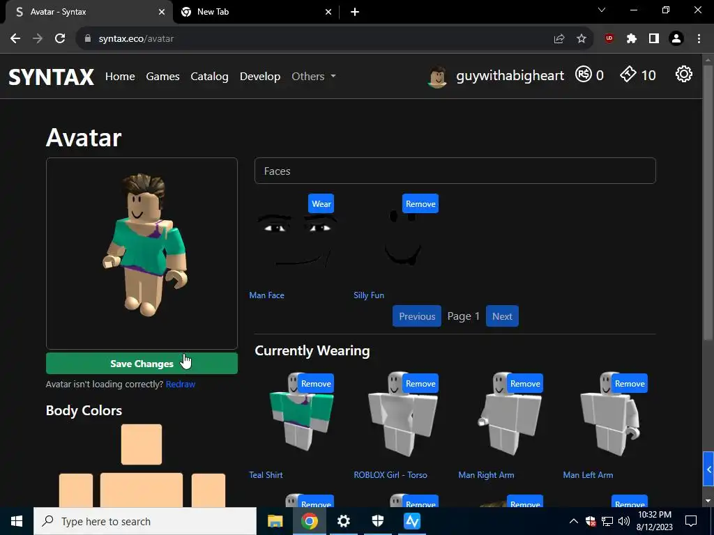The image size is (714, 535).
Task: Click the share page icon in address bar
Action: pyautogui.click(x=559, y=39)
